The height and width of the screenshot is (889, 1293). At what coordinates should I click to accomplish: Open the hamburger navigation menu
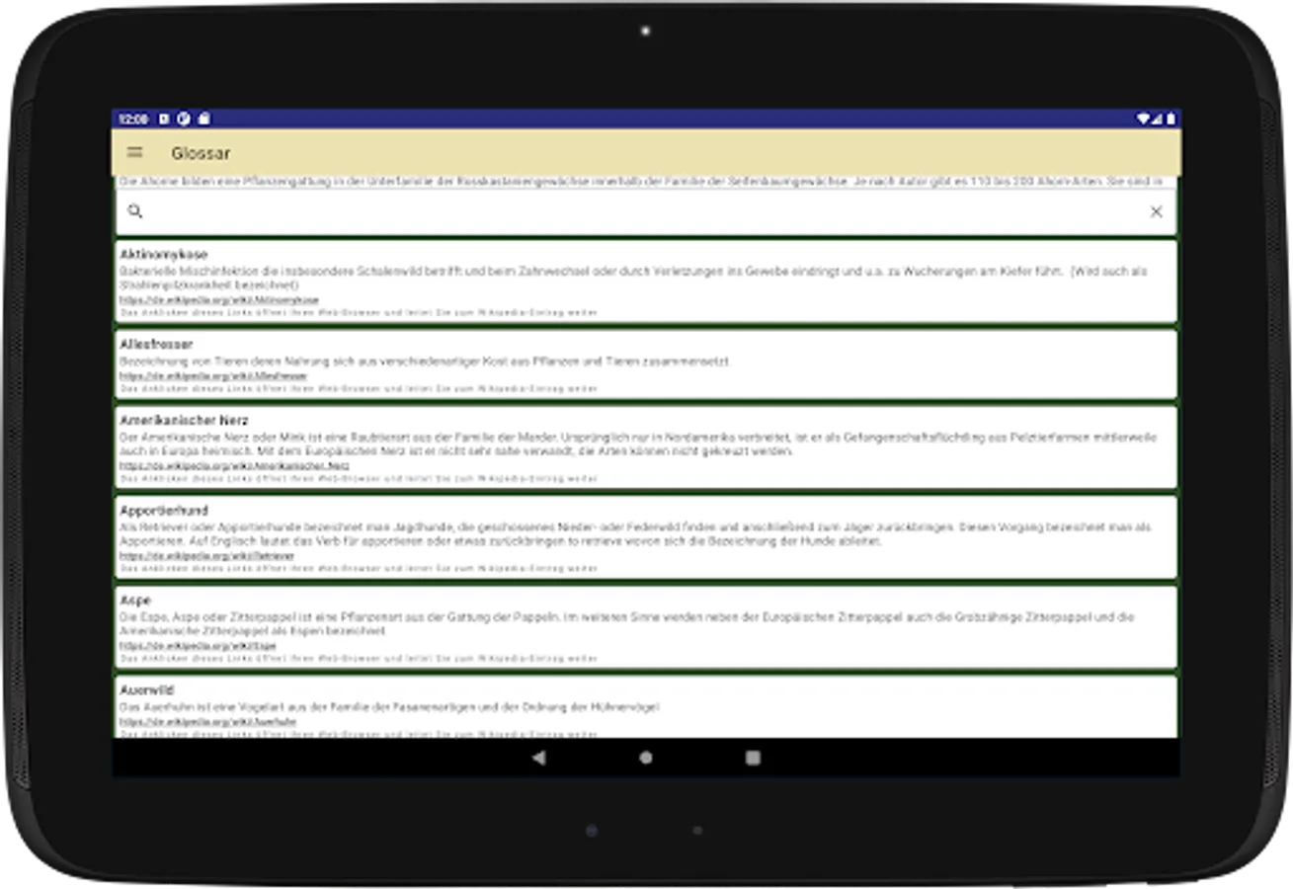pyautogui.click(x=135, y=153)
